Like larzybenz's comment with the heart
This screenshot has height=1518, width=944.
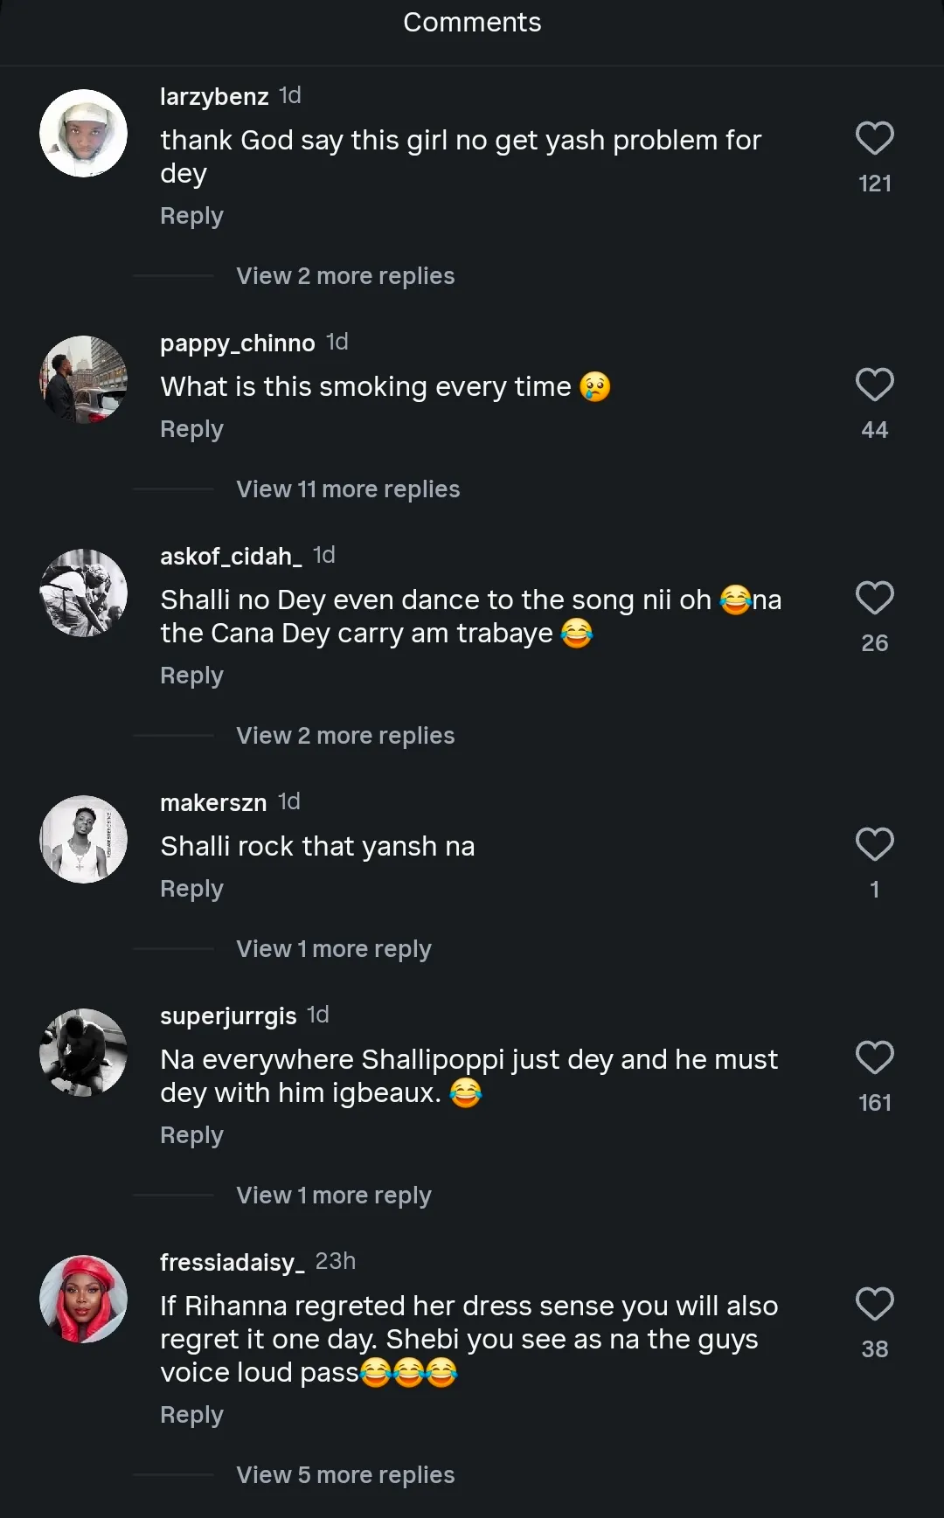(x=874, y=138)
